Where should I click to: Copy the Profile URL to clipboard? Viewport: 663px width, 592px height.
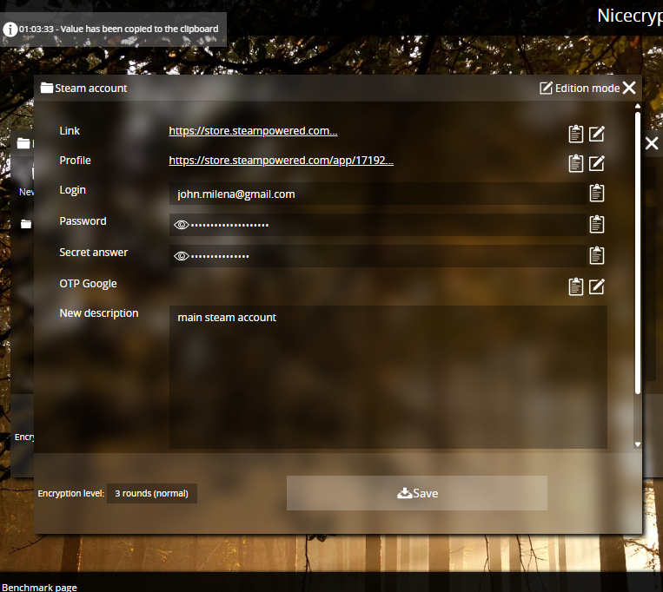(575, 163)
